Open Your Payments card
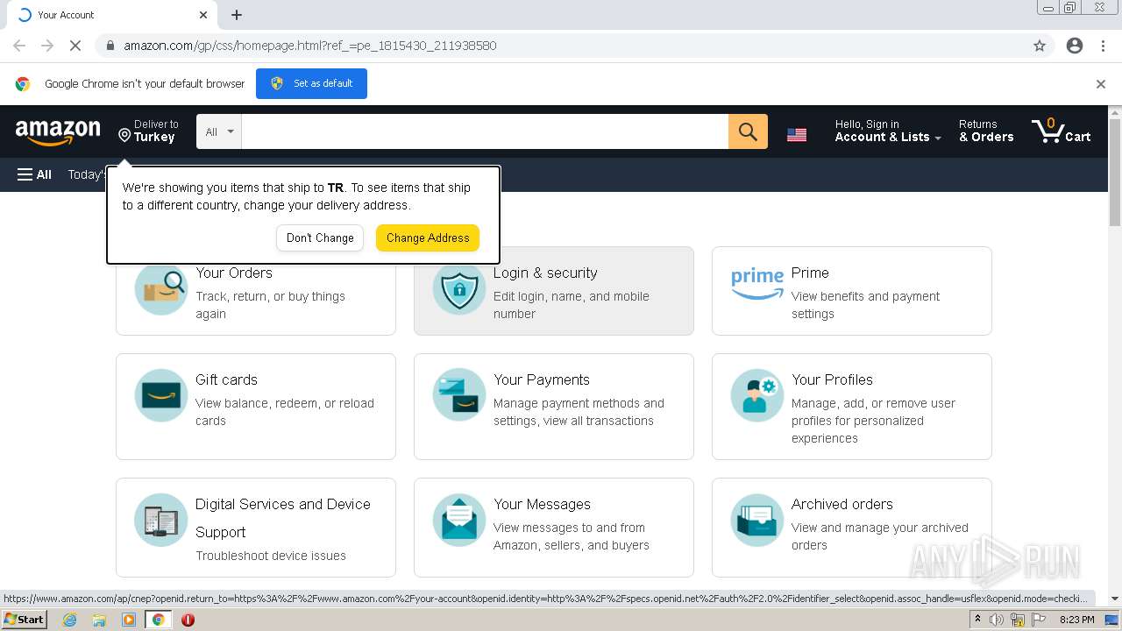Image resolution: width=1122 pixels, height=631 pixels. (554, 407)
